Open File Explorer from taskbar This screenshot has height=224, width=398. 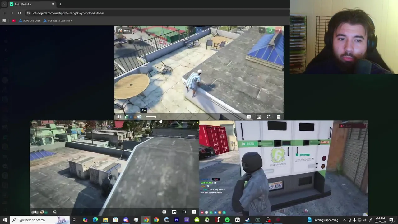[105, 220]
